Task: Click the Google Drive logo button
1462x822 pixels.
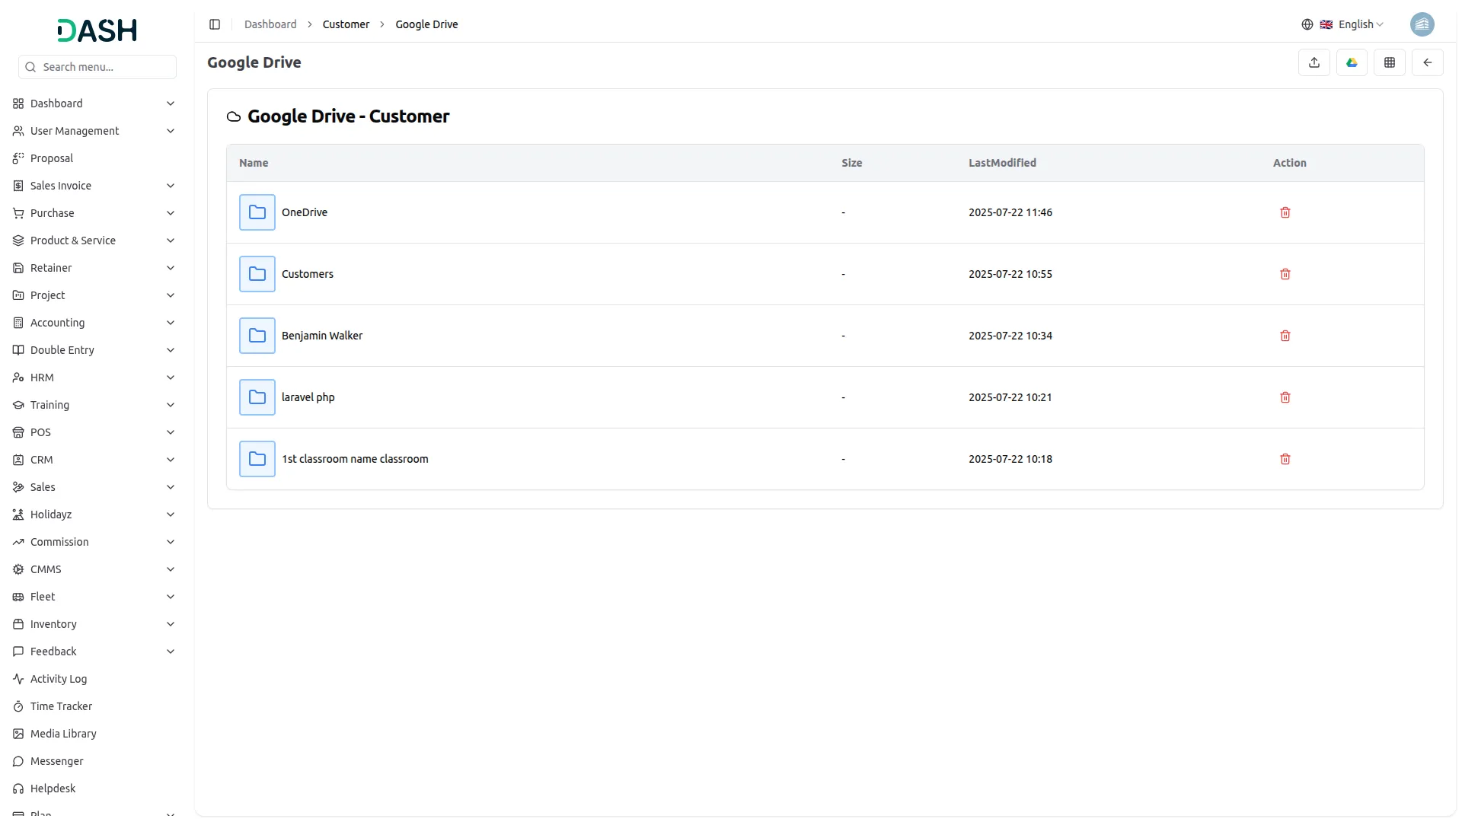Action: (1352, 62)
